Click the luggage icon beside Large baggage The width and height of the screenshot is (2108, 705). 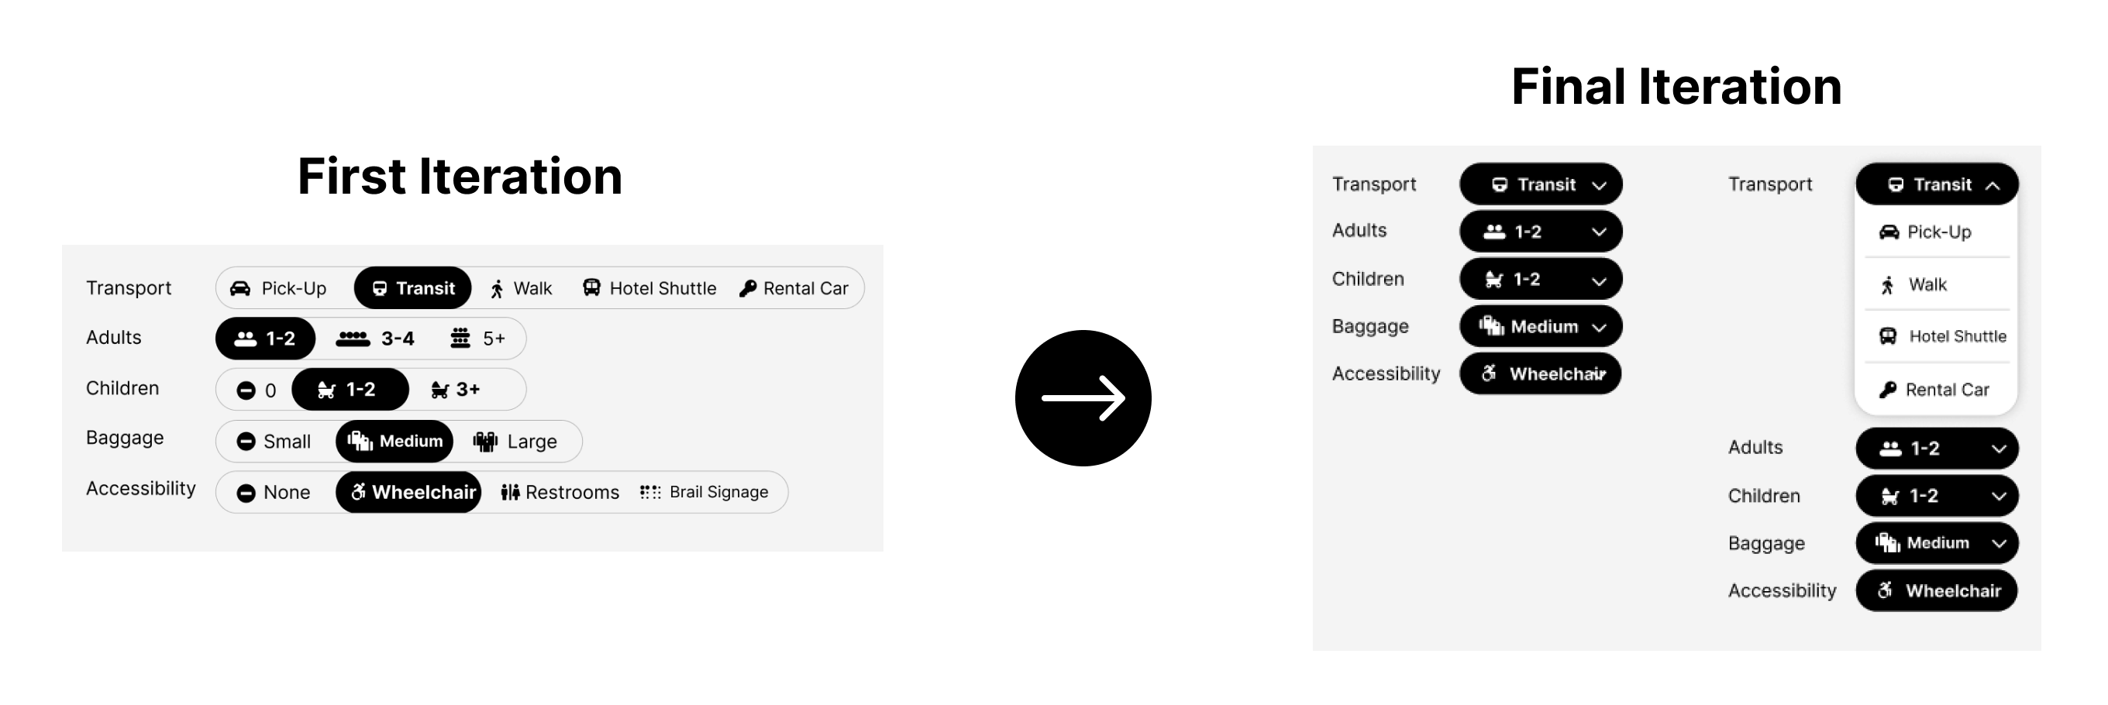click(x=485, y=442)
